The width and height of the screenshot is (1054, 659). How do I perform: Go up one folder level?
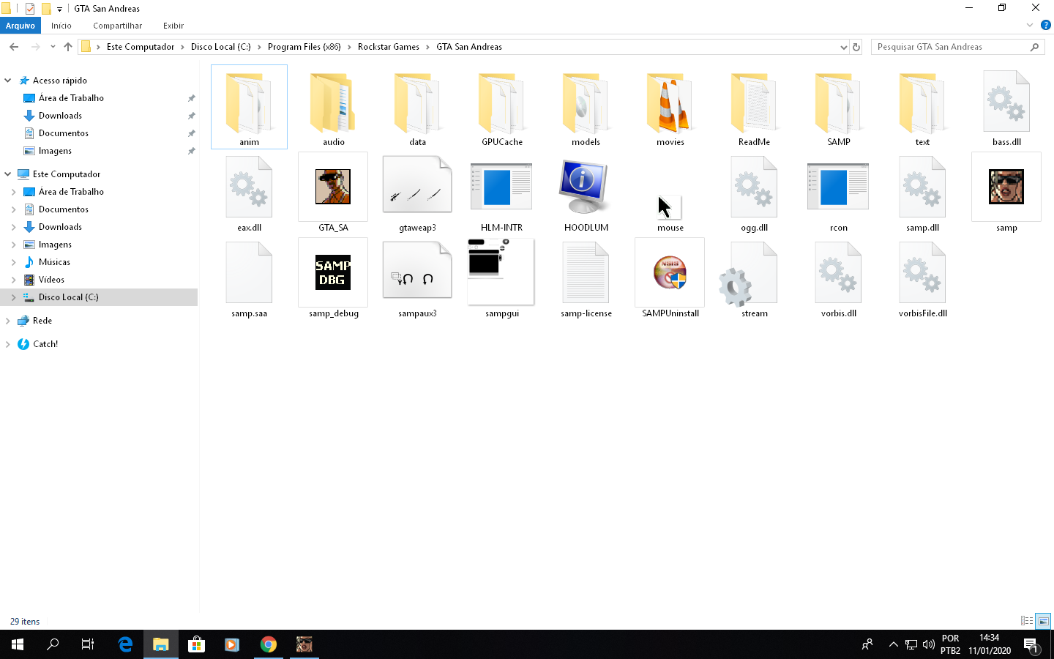click(x=68, y=47)
